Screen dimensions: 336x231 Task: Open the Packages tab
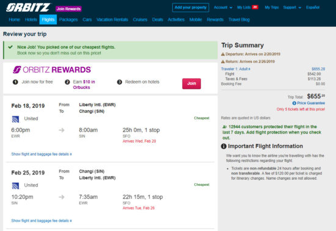pyautogui.click(x=68, y=20)
